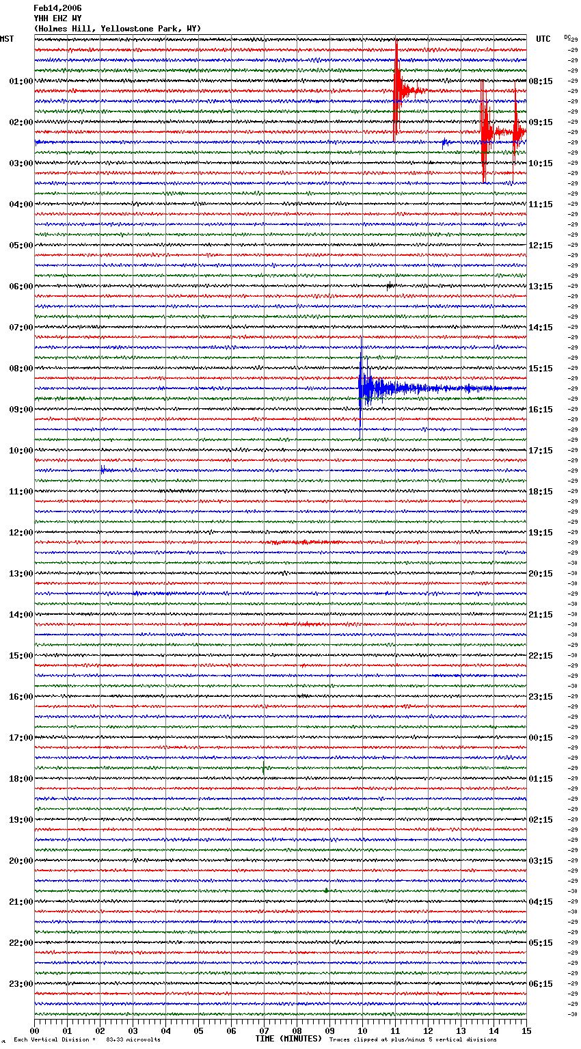This screenshot has width=581, height=1049.
Task: Click the MST timezone label
Action: [x=7, y=39]
